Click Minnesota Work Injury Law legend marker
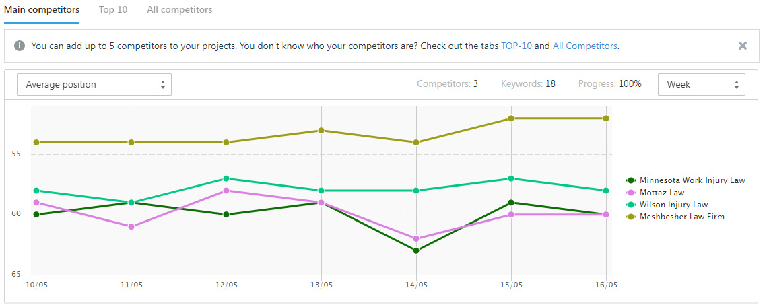 [x=631, y=180]
